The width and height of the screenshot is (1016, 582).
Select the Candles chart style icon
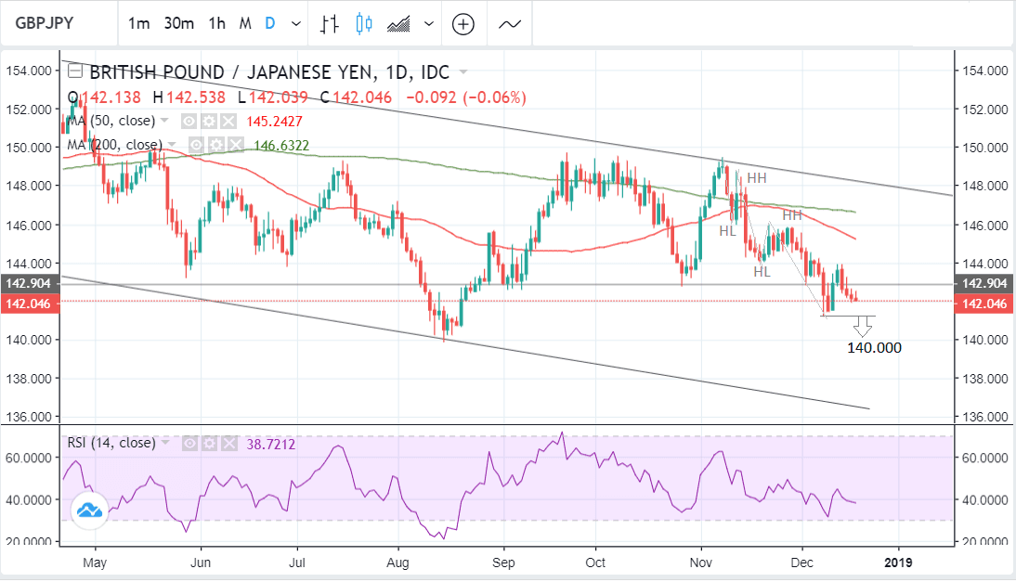click(363, 24)
